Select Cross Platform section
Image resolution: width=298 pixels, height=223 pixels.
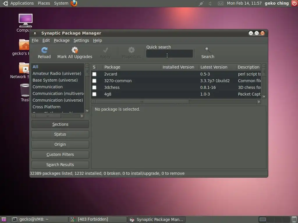(58, 107)
